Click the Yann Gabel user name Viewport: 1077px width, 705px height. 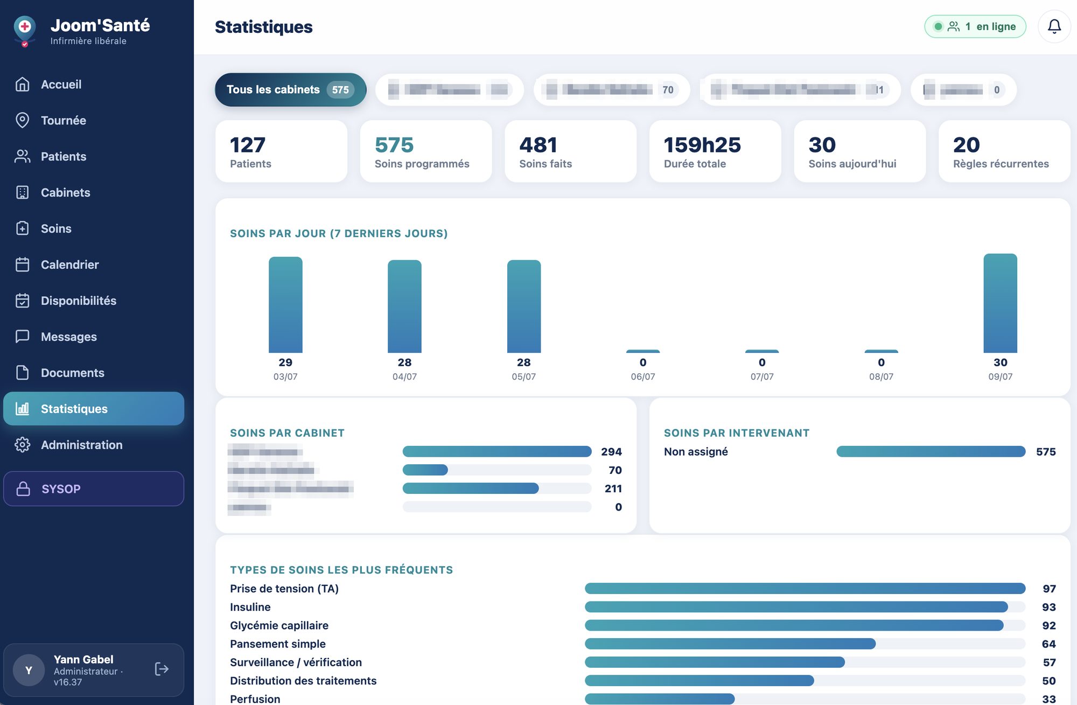click(83, 659)
